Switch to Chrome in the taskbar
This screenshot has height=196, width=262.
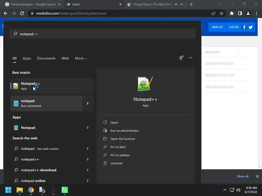[31, 190]
